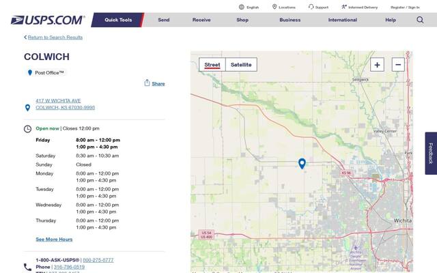Open the International menu
This screenshot has height=273, width=437.
[343, 20]
